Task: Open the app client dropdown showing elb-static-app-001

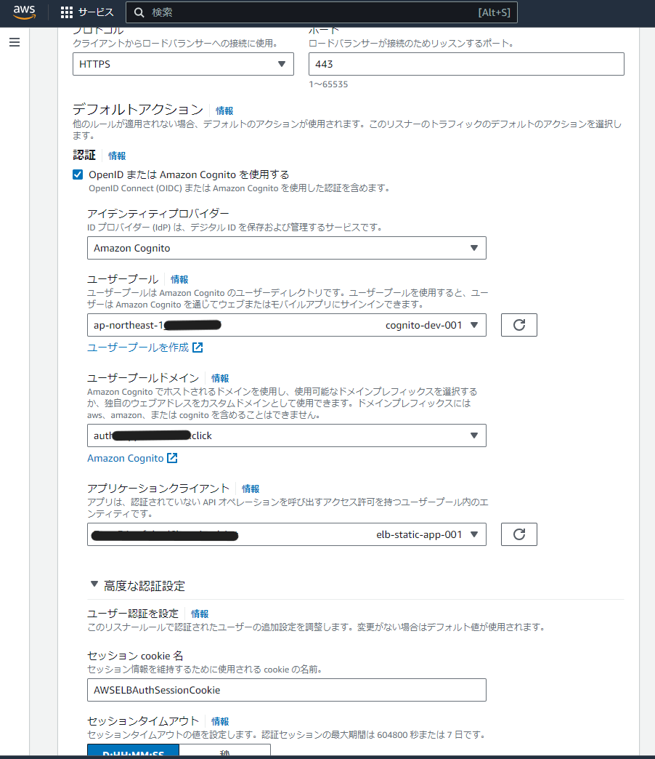Action: [x=287, y=534]
